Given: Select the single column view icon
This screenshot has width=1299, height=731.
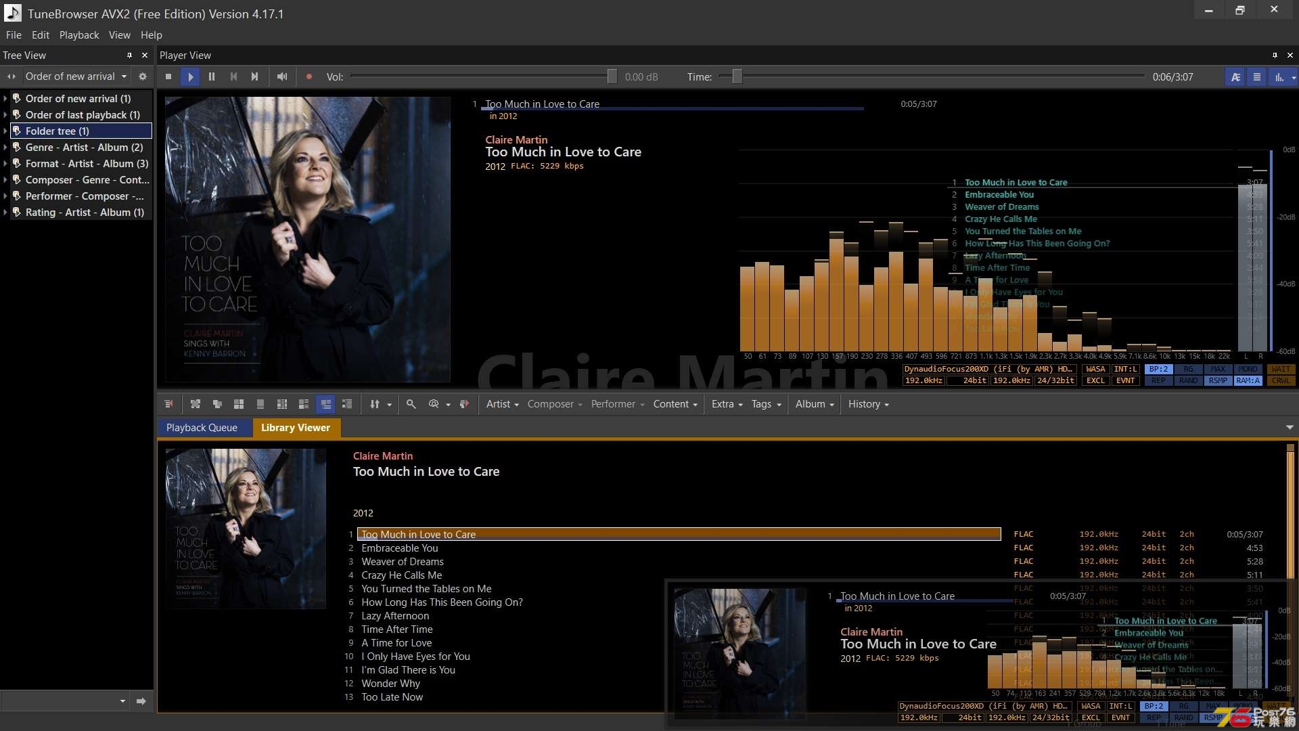Looking at the screenshot, I should [x=260, y=404].
